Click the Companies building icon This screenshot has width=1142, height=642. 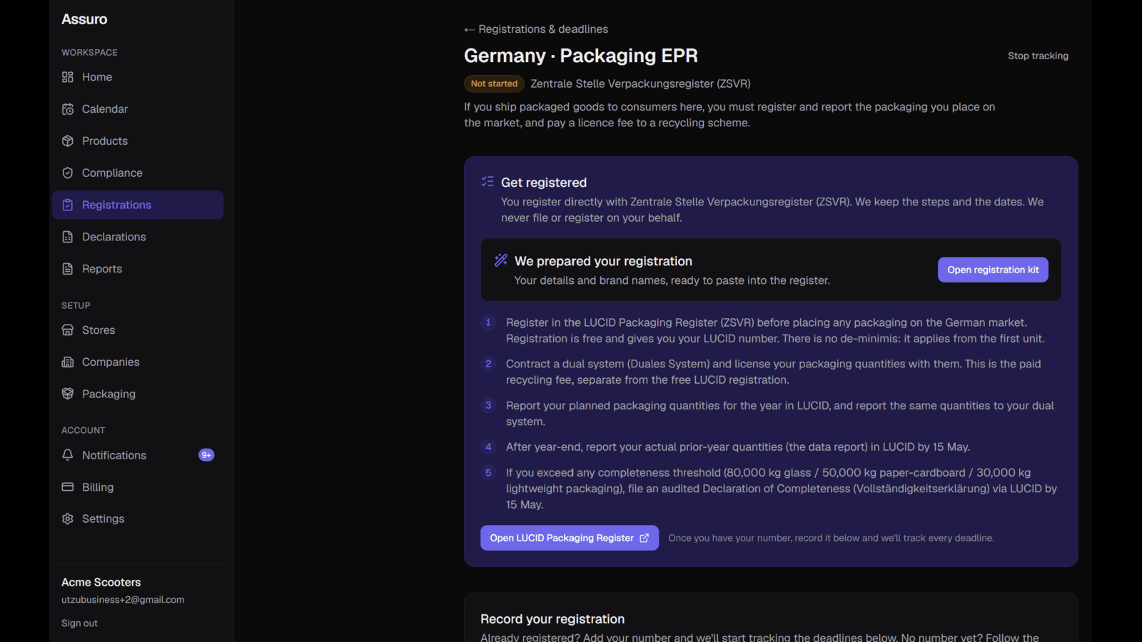[68, 362]
